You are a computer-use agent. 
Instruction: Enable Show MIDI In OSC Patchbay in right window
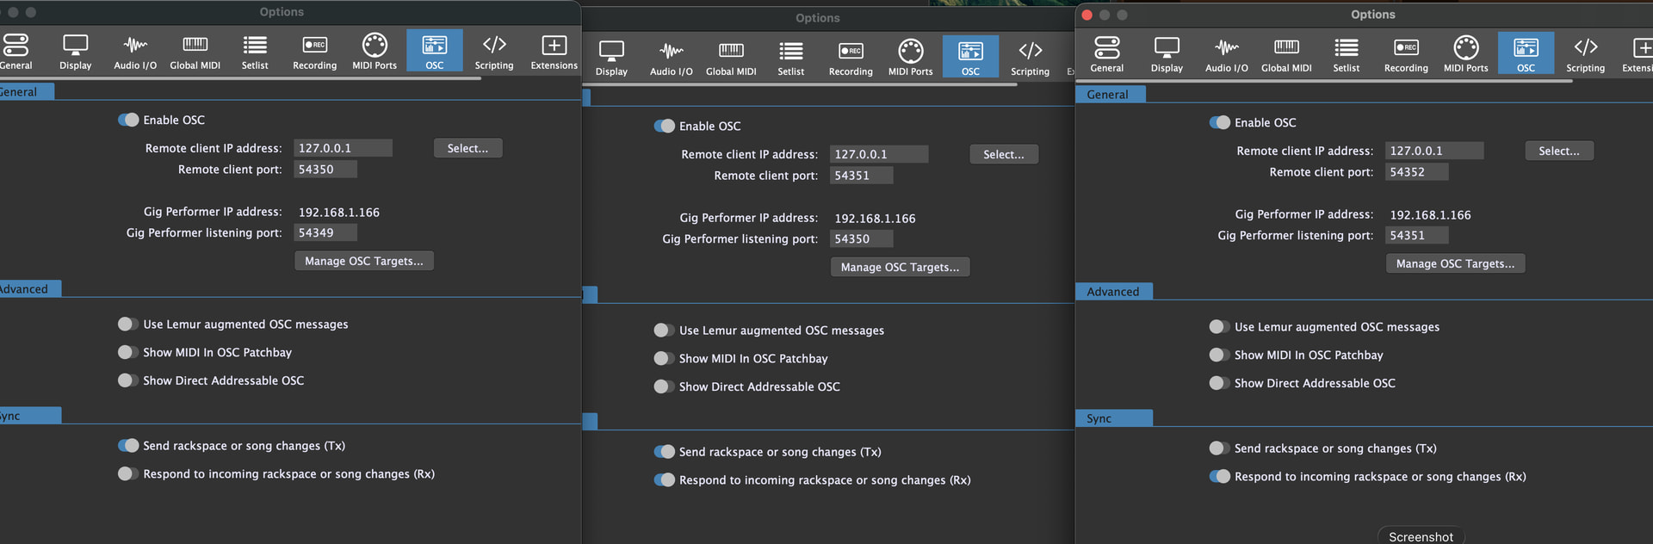(x=1219, y=355)
